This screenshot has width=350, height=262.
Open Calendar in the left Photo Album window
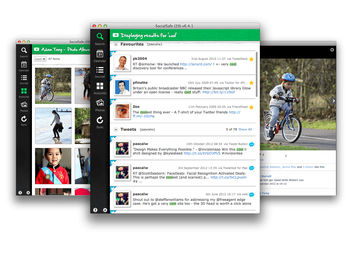[24, 66]
